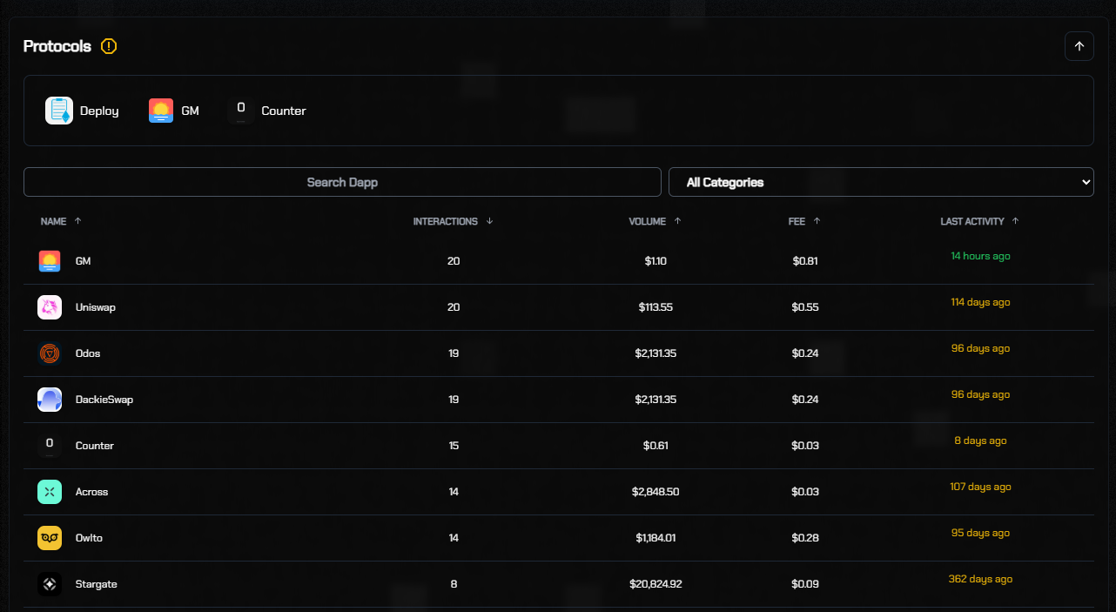Click the down arrow next to Interactions
Image resolution: width=1116 pixels, height=612 pixels.
point(489,221)
